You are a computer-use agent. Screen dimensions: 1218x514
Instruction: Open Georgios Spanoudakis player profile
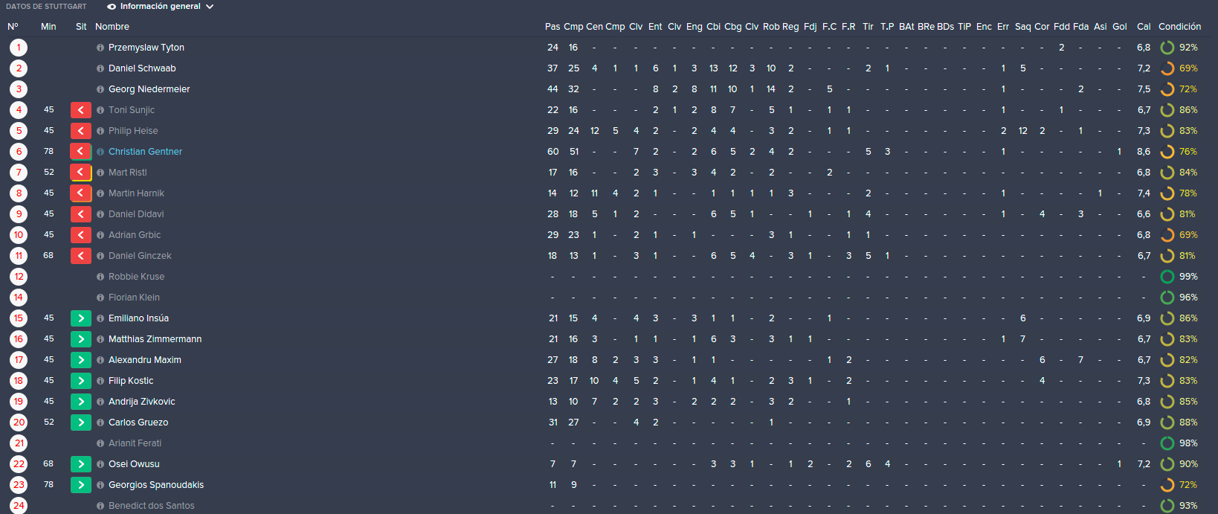(156, 485)
